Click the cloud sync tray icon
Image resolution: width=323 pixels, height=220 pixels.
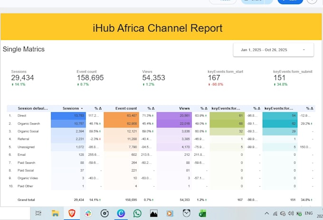(283, 214)
